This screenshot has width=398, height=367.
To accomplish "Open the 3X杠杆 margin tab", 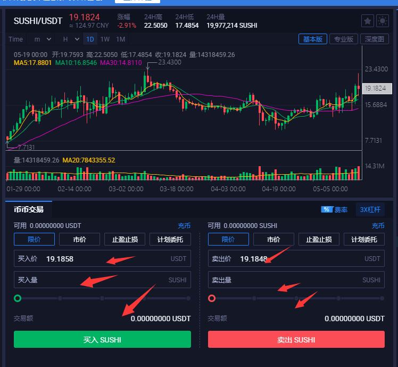I will click(370, 209).
